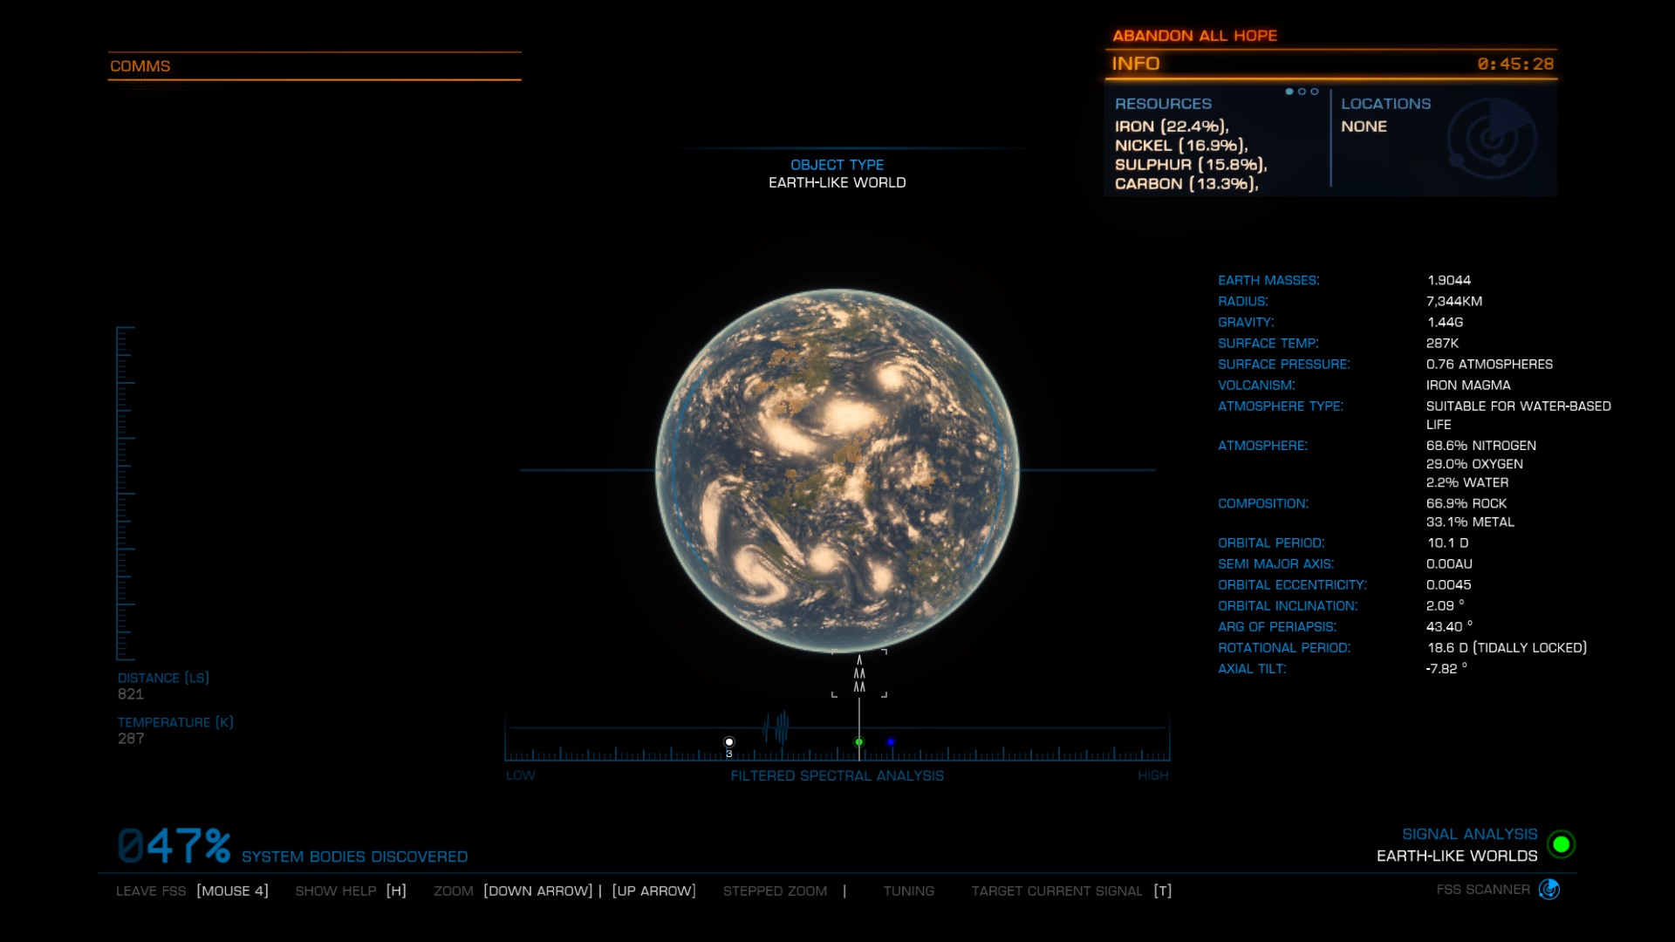Click 'HIGH' end label of spectrum

click(x=1152, y=775)
